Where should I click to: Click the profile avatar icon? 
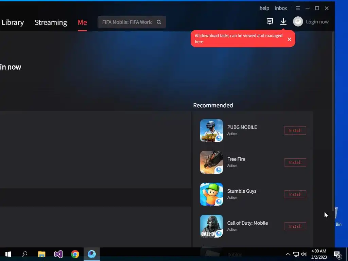pos(298,21)
